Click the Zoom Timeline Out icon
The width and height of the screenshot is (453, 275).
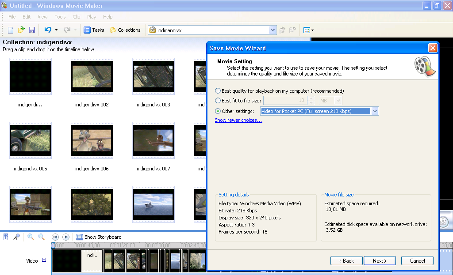pos(41,237)
